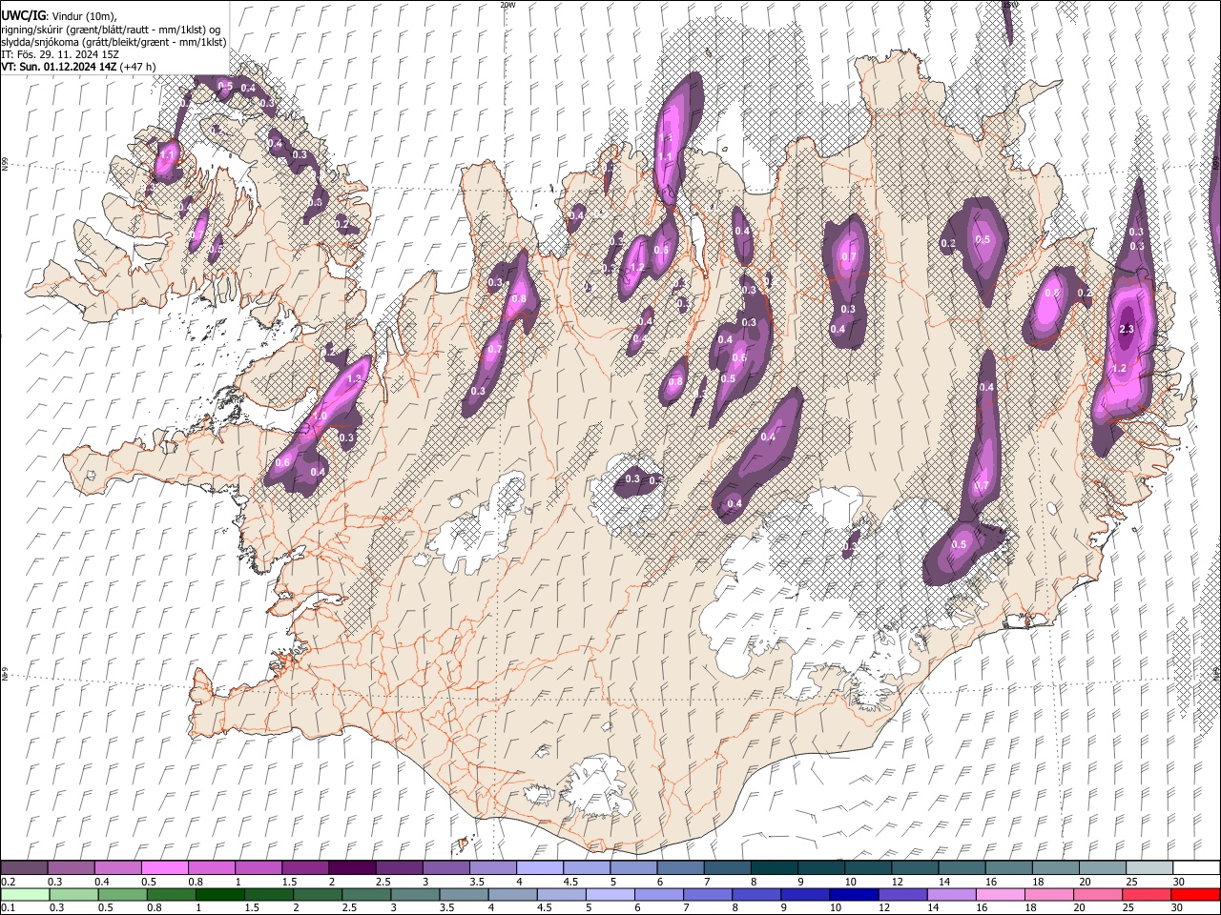Click the pink rain swatch between 16 and 18

tap(1000, 894)
